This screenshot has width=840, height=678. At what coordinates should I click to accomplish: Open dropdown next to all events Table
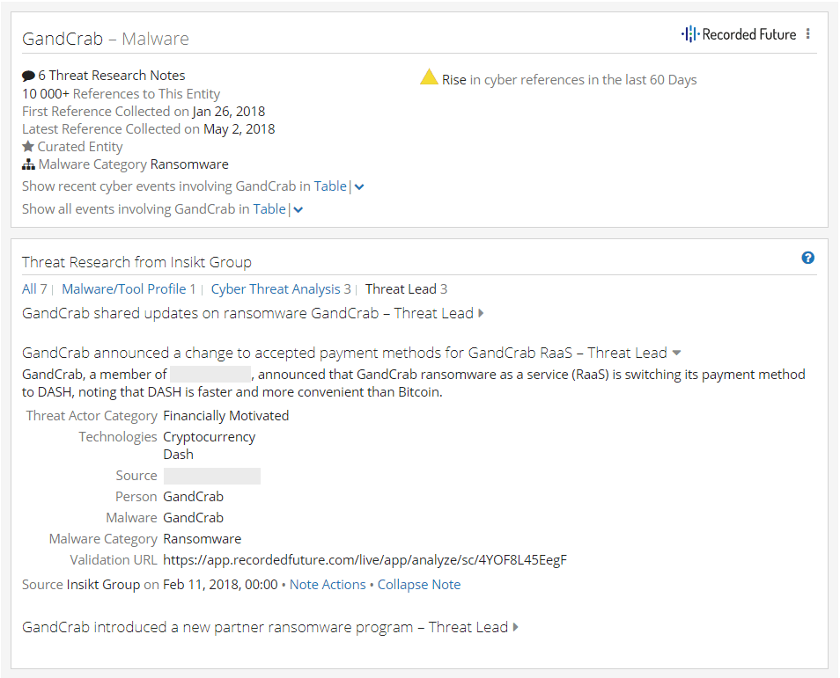coord(298,210)
